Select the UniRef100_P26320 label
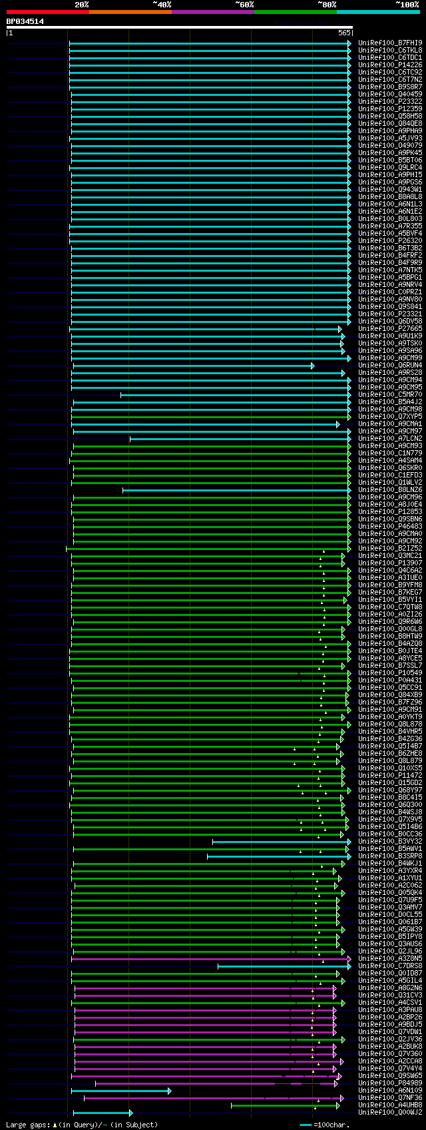 (x=390, y=240)
